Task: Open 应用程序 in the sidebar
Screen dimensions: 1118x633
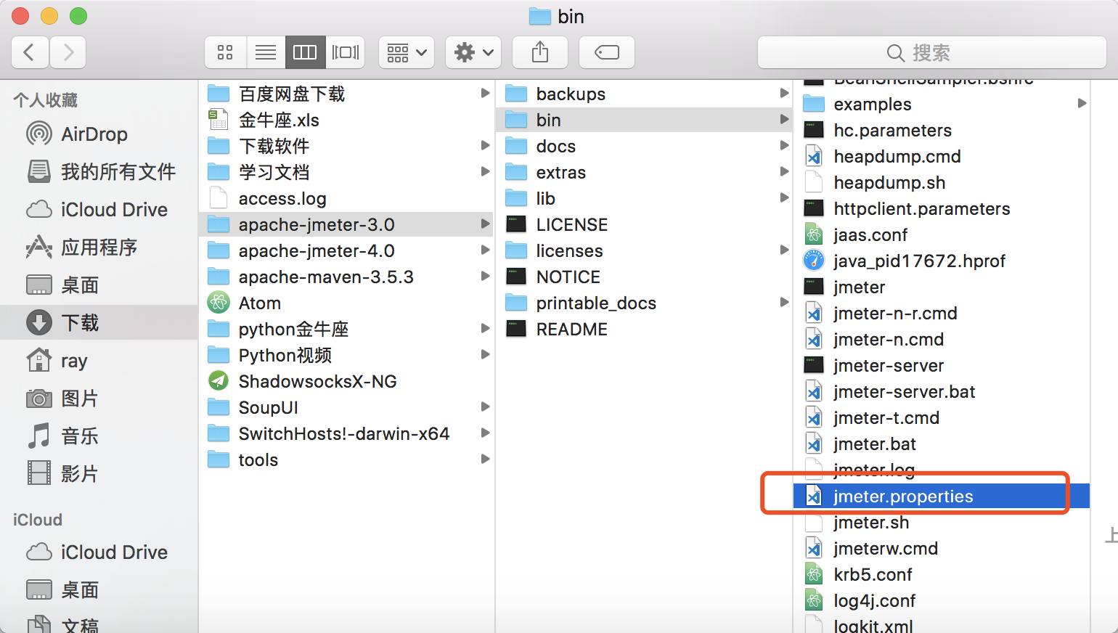Action: tap(99, 248)
